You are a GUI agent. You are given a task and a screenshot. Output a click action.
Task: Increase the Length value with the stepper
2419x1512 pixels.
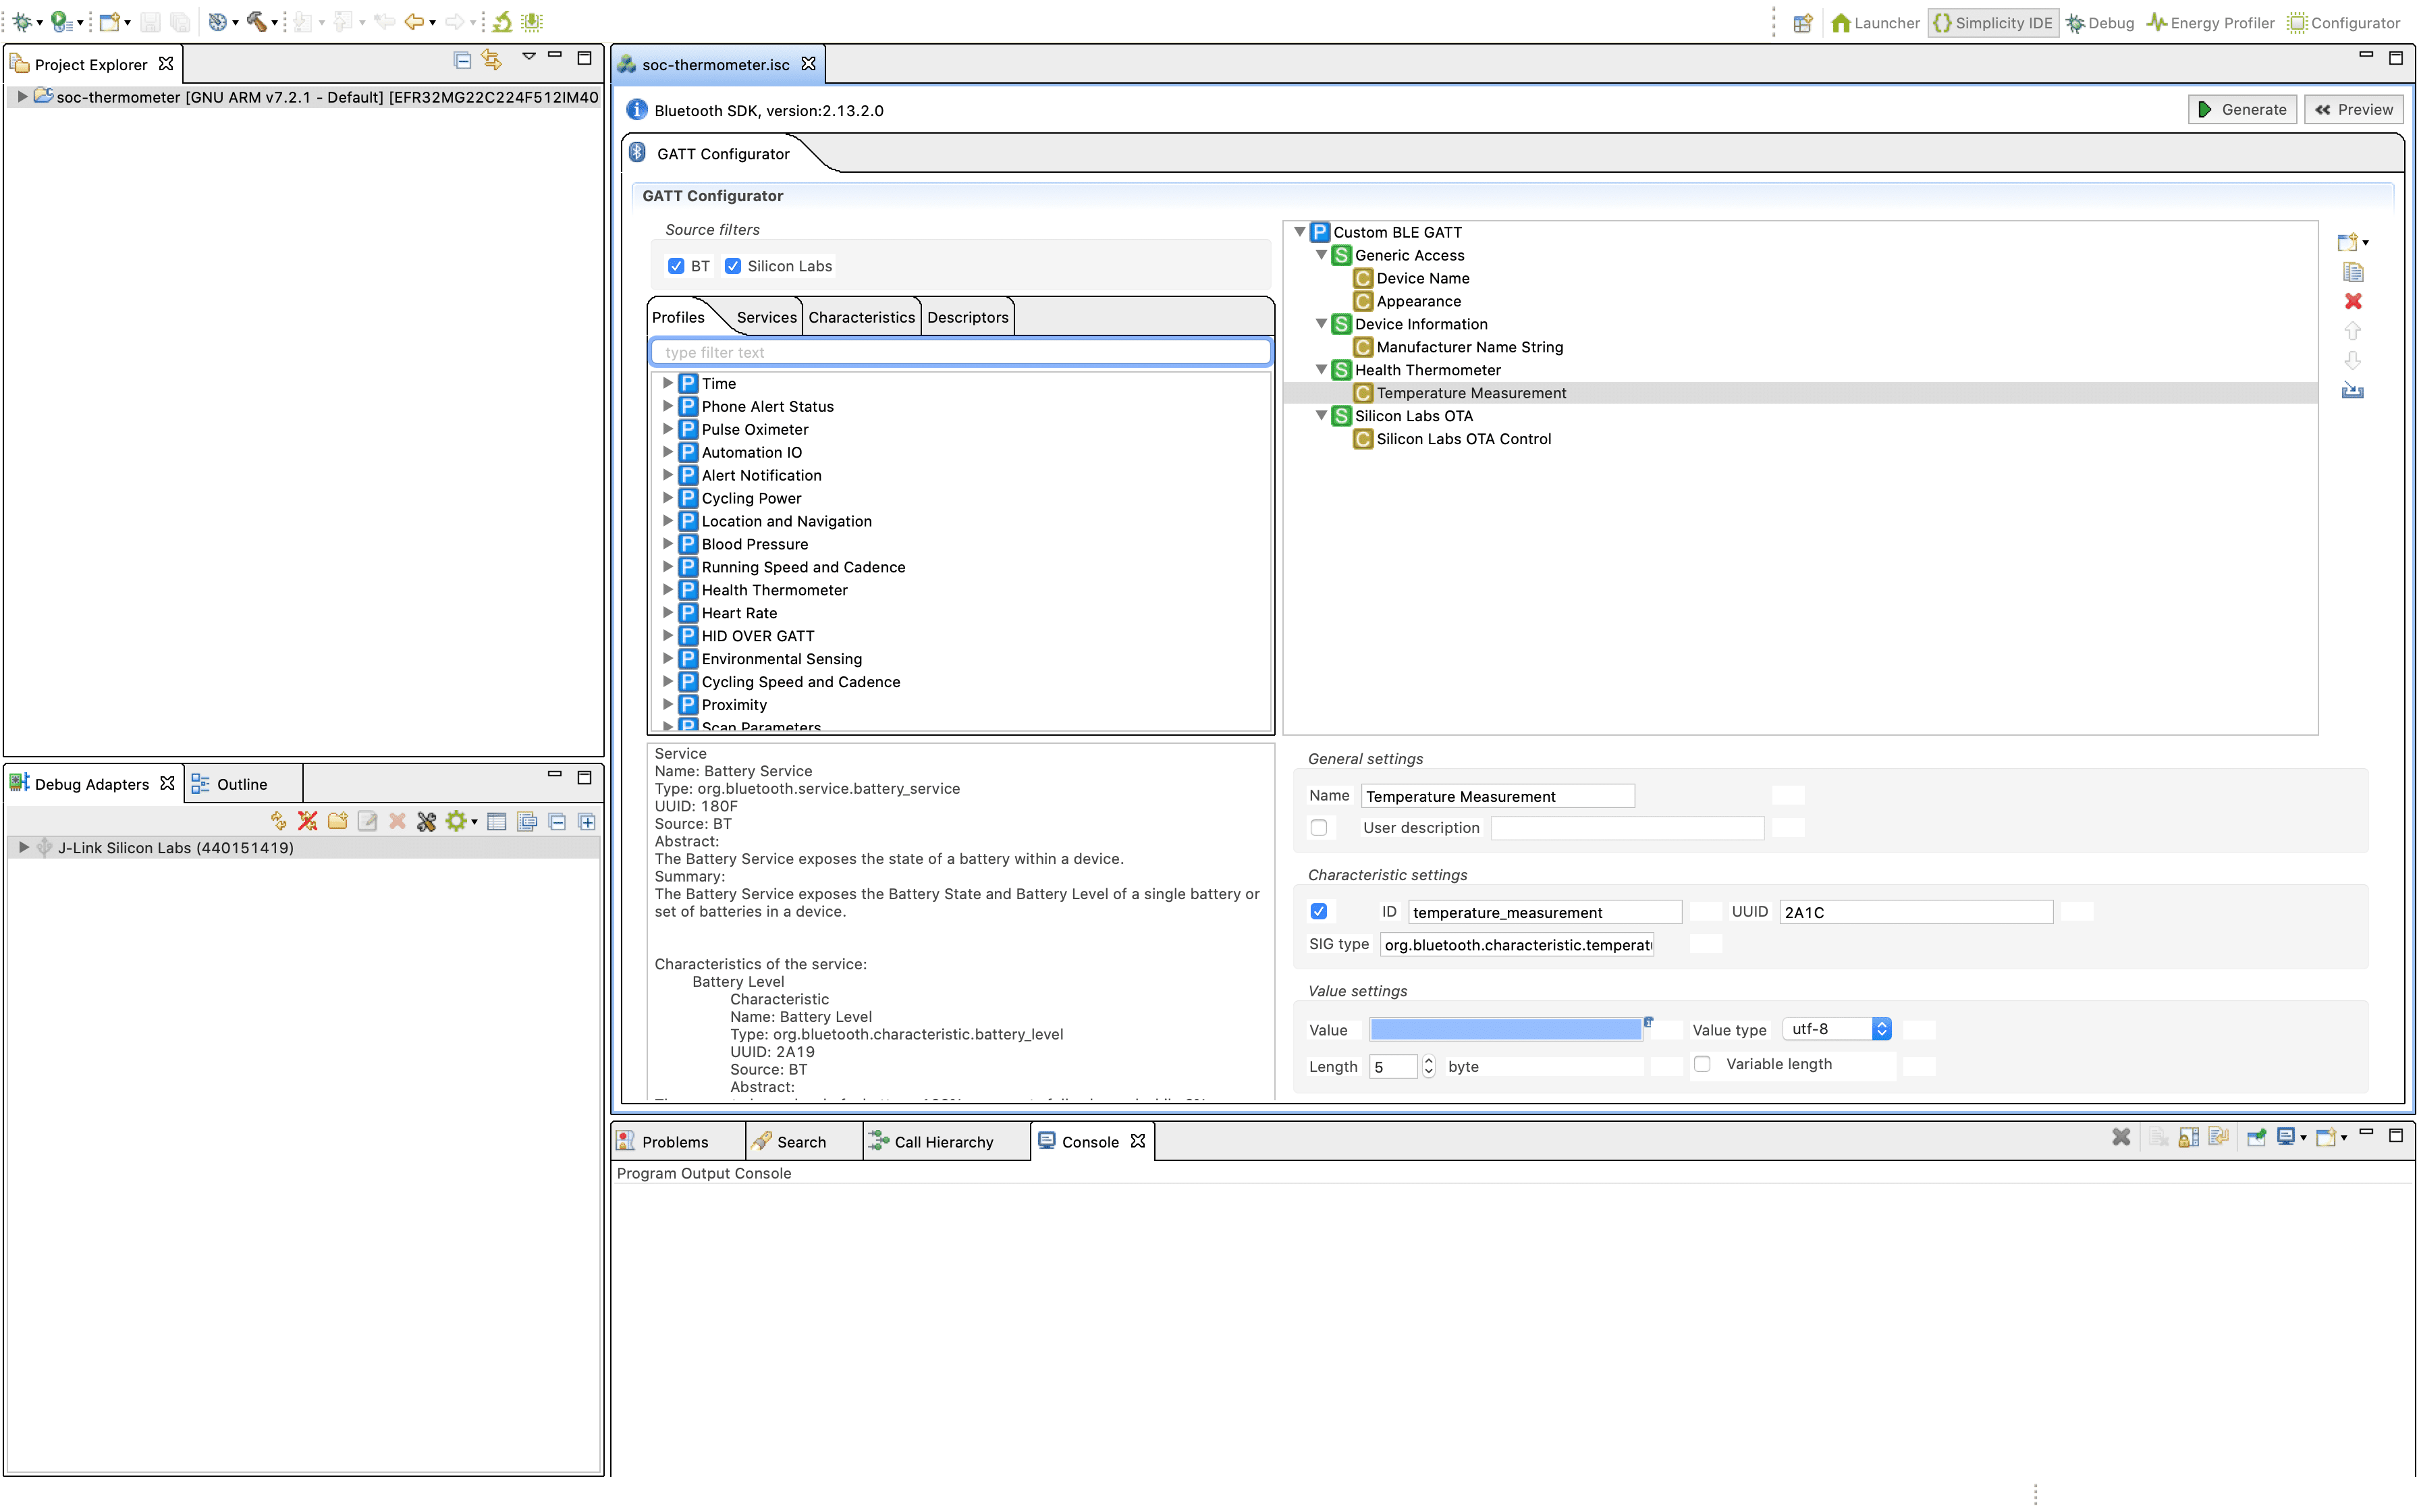pyautogui.click(x=1430, y=1061)
